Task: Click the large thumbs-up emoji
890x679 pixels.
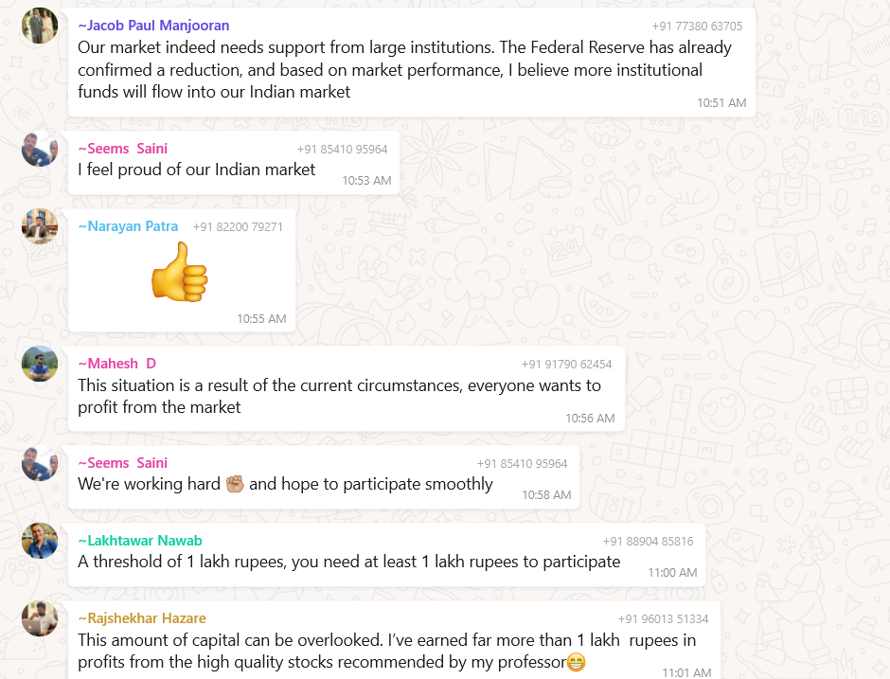Action: pos(179,273)
